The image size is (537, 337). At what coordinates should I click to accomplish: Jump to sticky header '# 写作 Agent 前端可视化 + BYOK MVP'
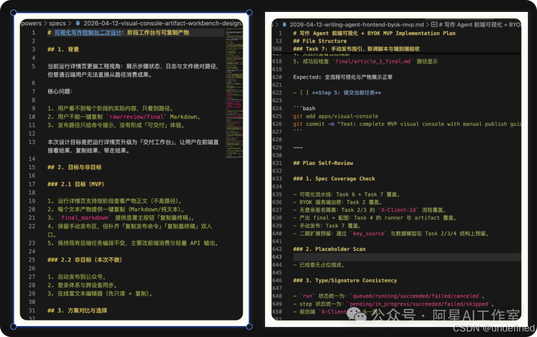click(374, 33)
